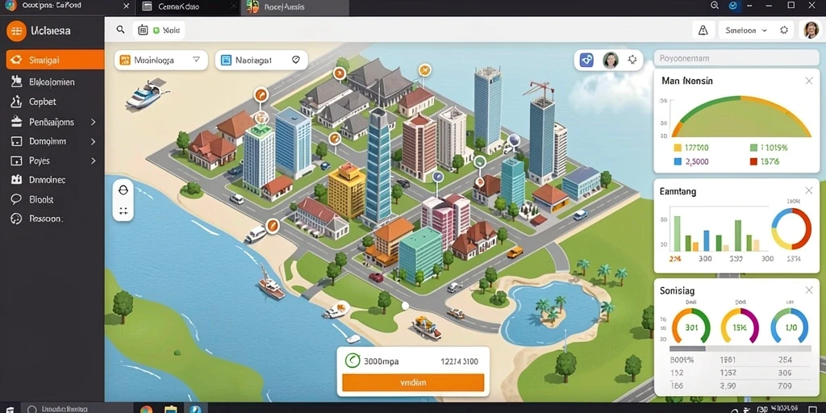Expand the Penbaijoms sidebar submenu
This screenshot has width=826, height=413.
coord(94,122)
